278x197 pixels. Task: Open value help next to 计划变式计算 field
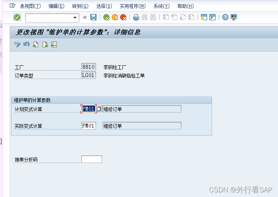point(99,108)
